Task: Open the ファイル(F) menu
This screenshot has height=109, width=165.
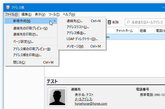Action: tap(11, 14)
